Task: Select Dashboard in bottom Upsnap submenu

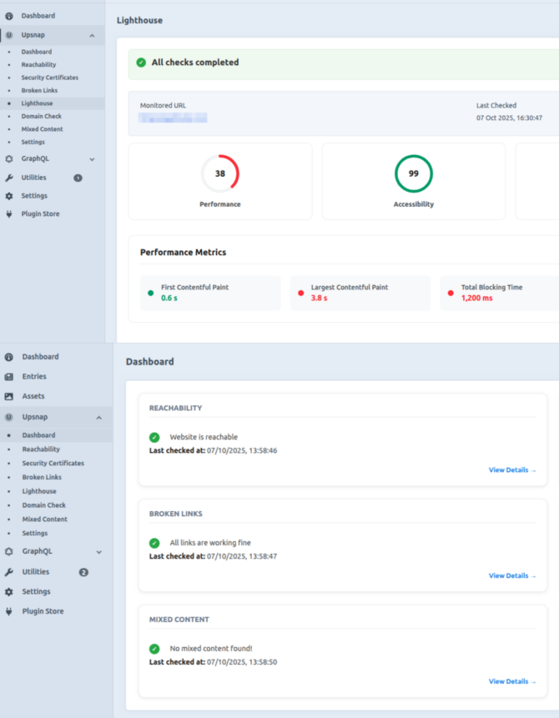Action: 38,435
